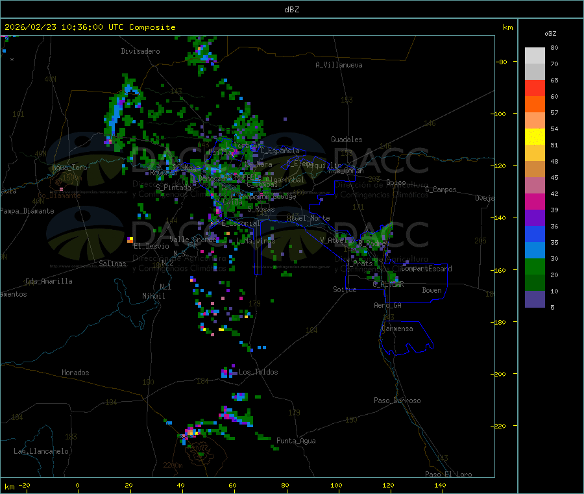Click the yellow 51-54 dBZ legend swatch

pos(535,136)
